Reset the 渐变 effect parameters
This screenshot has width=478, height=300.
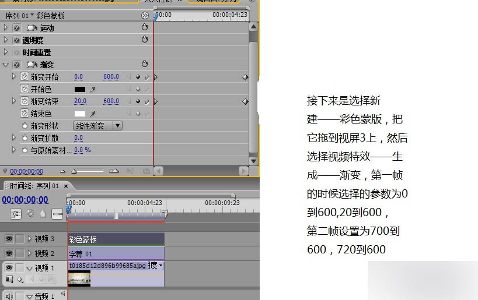pyautogui.click(x=145, y=64)
